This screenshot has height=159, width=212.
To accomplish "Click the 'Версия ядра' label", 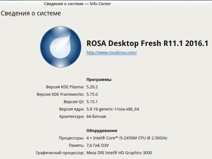I will tap(71, 109).
